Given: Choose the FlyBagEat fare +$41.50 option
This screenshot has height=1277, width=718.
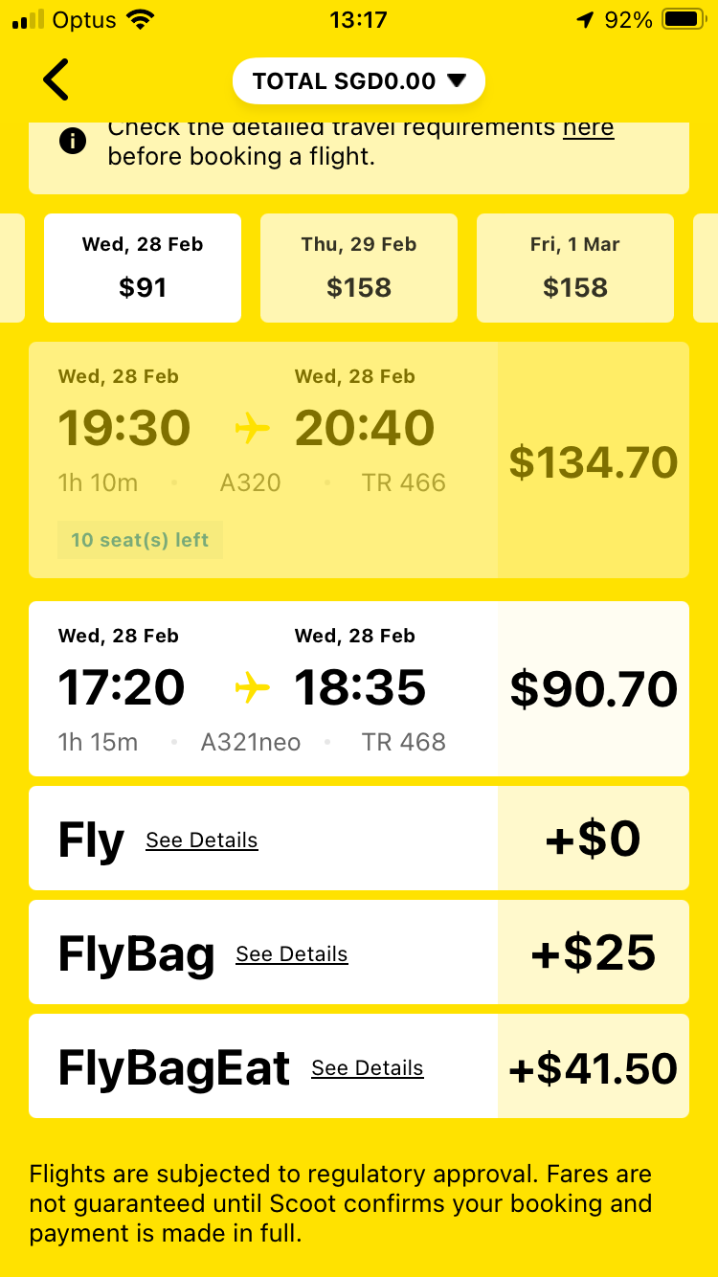Looking at the screenshot, I should tap(359, 1066).
